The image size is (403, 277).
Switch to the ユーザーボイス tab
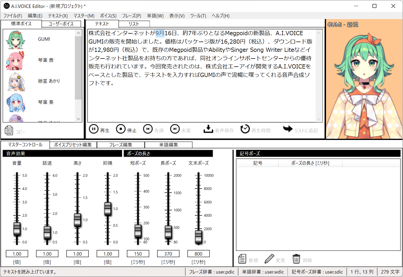61,24
